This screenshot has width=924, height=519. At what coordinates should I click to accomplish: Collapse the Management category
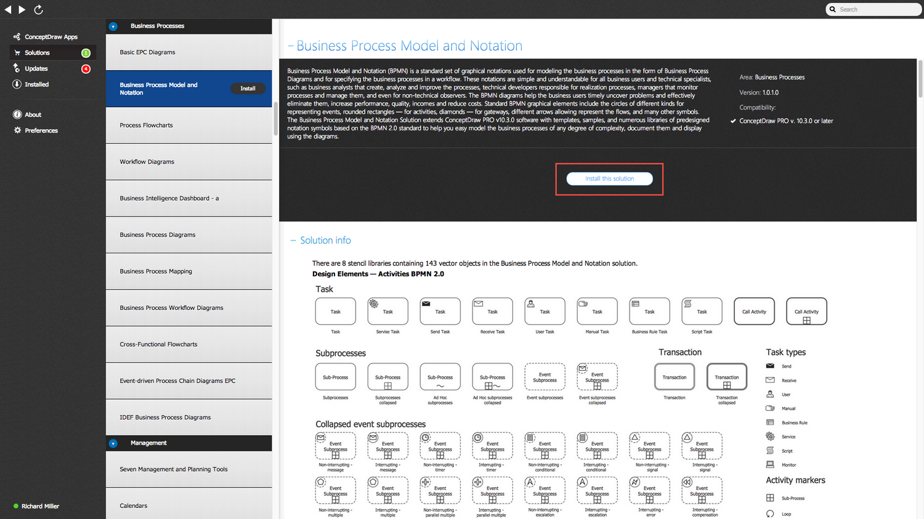pyautogui.click(x=113, y=443)
